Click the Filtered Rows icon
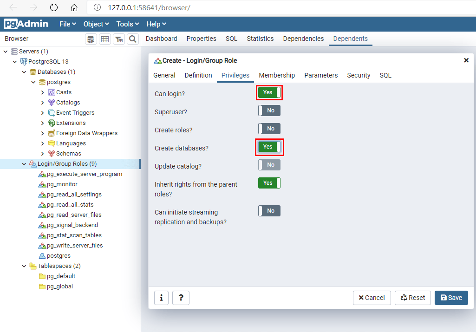The width and height of the screenshot is (476, 332). (x=119, y=39)
